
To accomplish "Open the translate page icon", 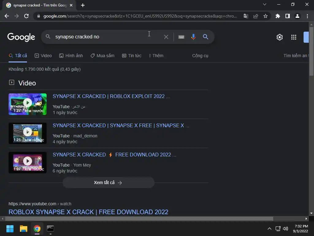I will coord(246,16).
